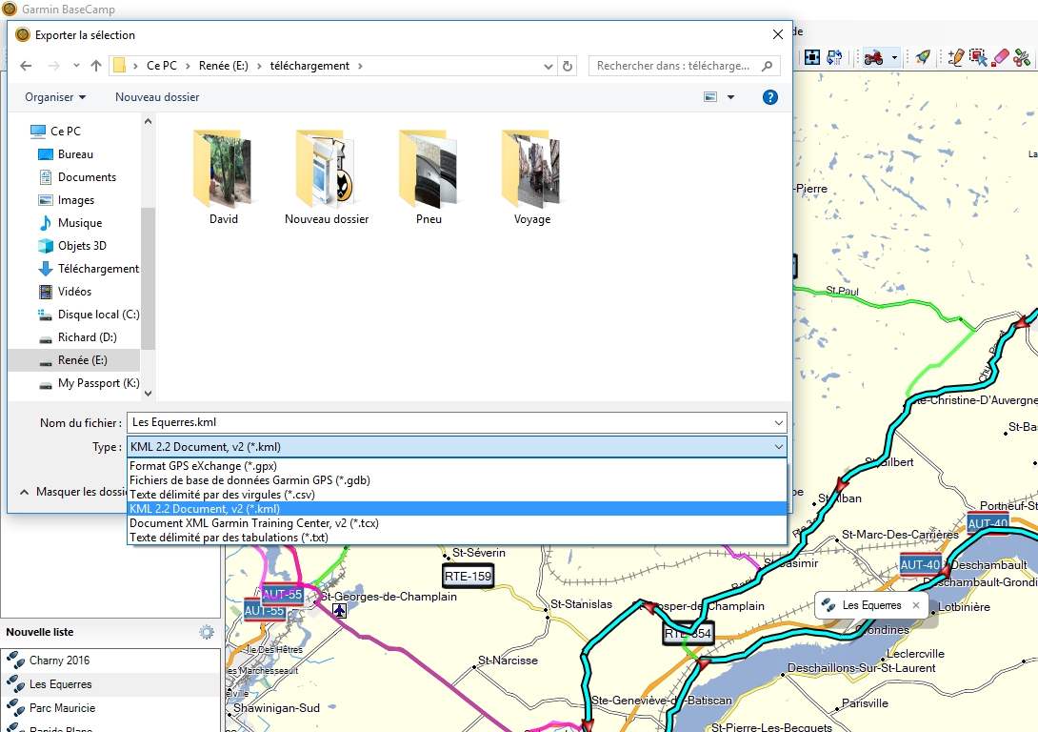Select Téléchargement in navigation pane
1038x732 pixels.
point(89,268)
